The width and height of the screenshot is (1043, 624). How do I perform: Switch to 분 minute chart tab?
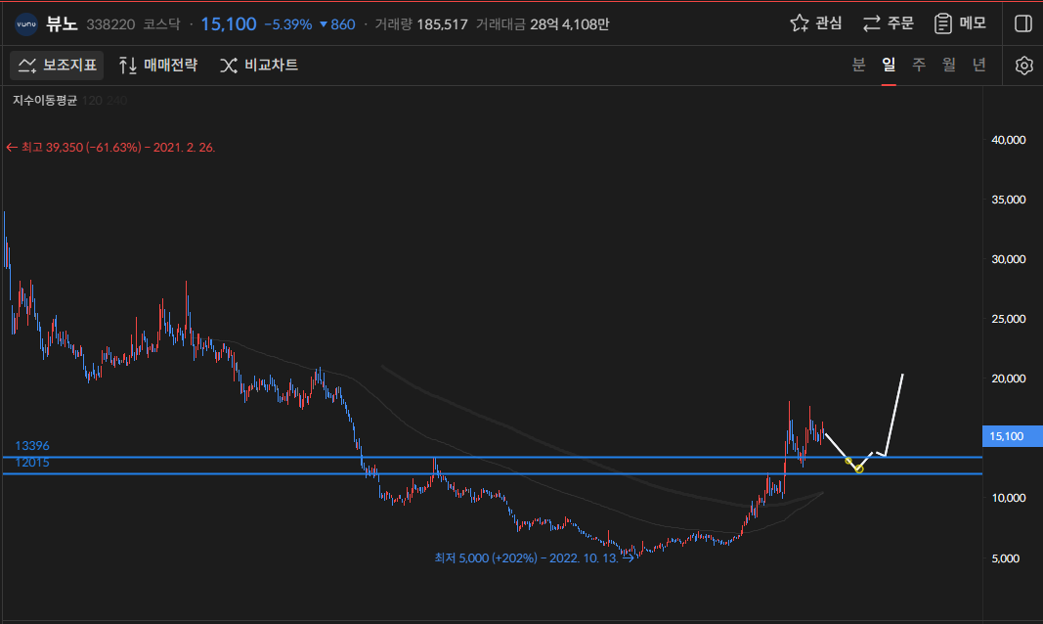tap(858, 65)
